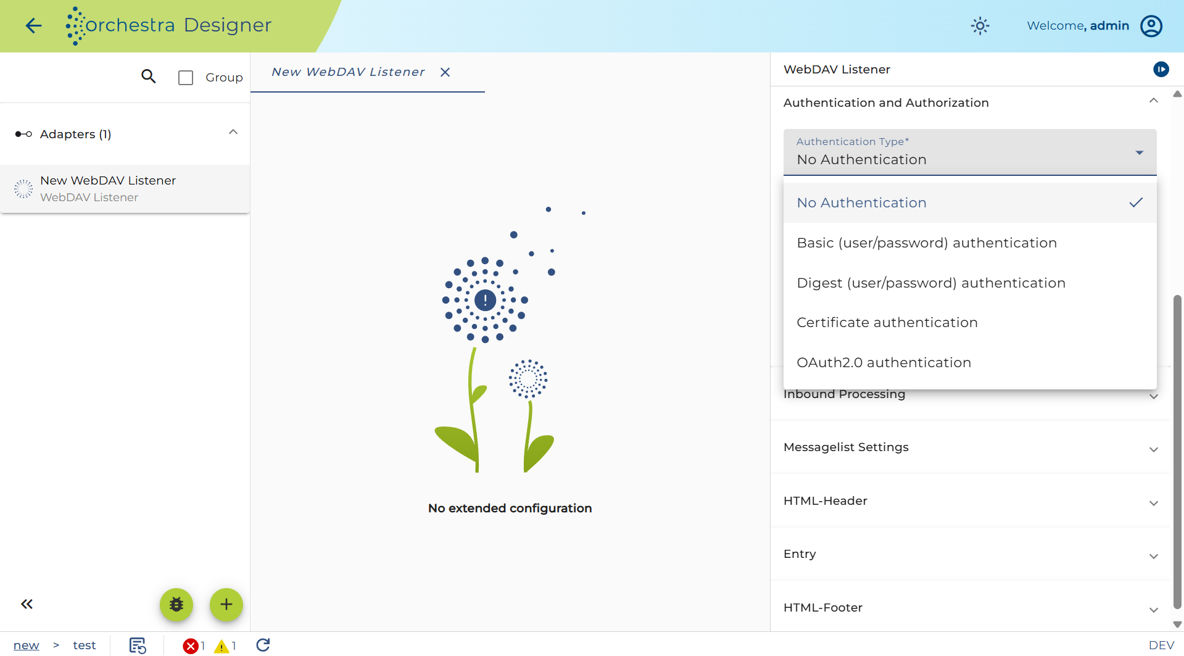Refresh using the status bar reload icon

(263, 645)
